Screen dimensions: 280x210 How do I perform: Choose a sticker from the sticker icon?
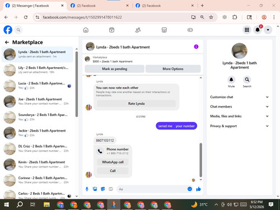pos(103,189)
